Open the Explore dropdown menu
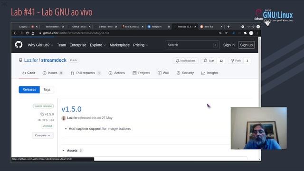Viewport: 304px width, 171px height. [x=98, y=45]
